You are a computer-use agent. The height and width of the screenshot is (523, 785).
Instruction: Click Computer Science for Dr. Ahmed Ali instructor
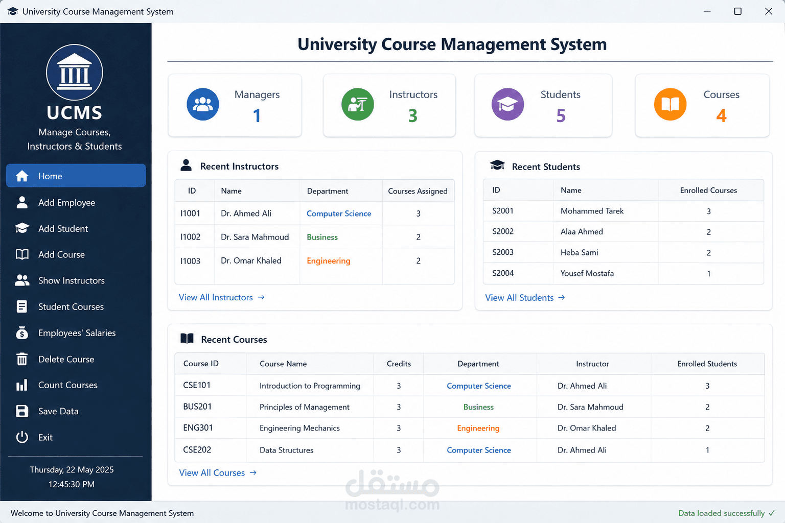click(339, 213)
